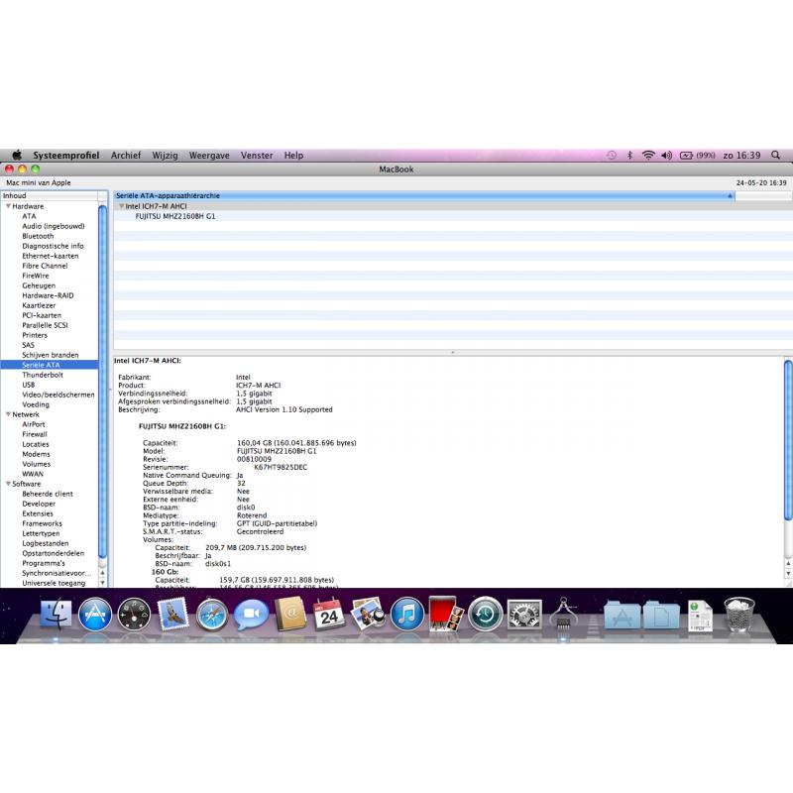The height and width of the screenshot is (793, 793).
Task: Open the Bluetooth status menu
Action: click(629, 156)
